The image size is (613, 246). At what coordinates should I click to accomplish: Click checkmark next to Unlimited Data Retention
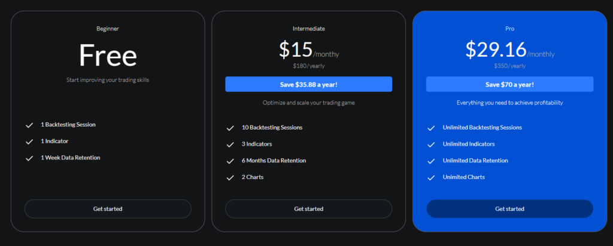(x=431, y=161)
